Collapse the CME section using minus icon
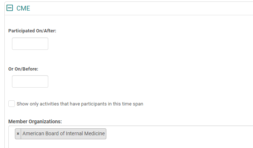This screenshot has height=148, width=253. coord(10,8)
